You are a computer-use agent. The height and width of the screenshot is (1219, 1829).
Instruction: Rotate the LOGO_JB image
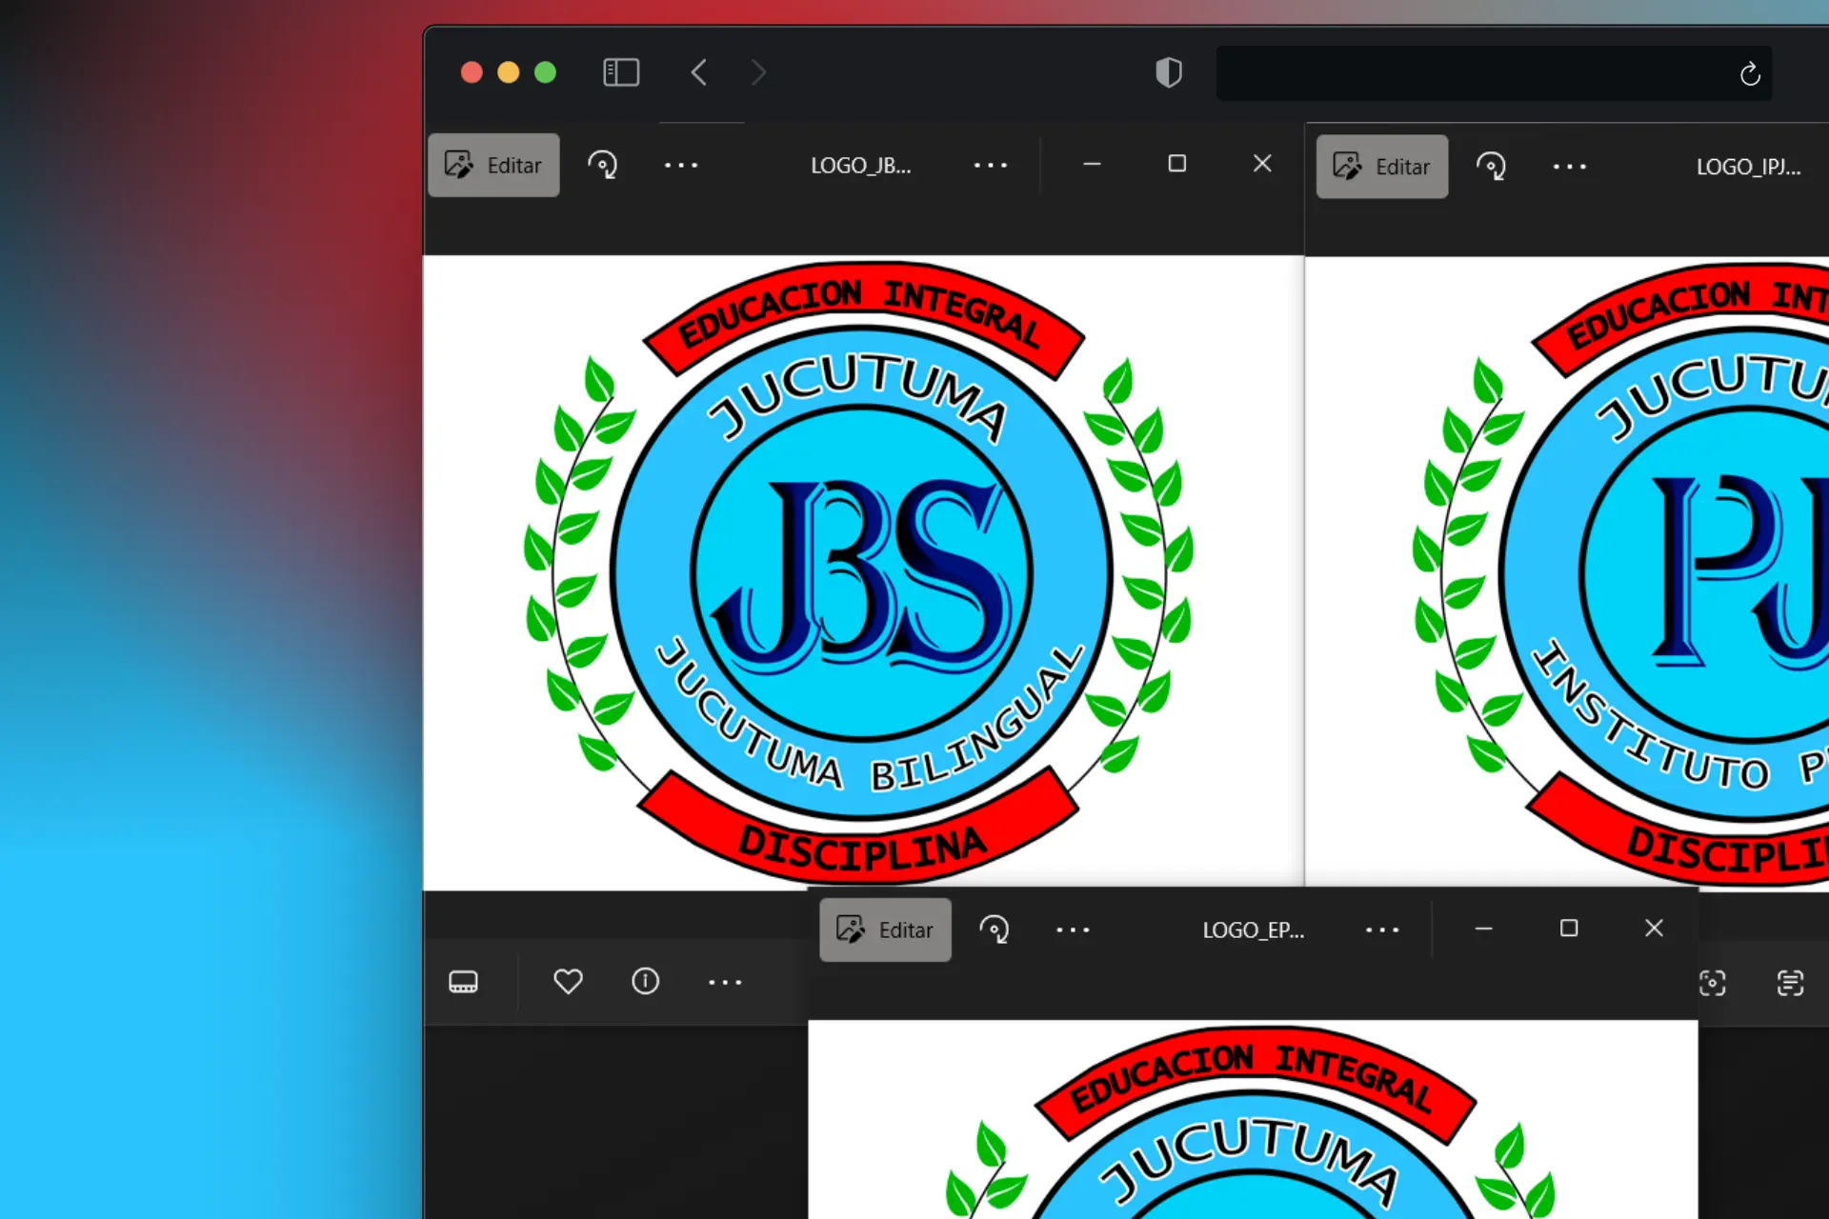click(x=602, y=166)
